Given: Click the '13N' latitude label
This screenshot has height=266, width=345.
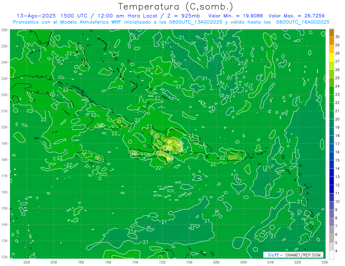Looking at the screenshot, I should point(4,241).
